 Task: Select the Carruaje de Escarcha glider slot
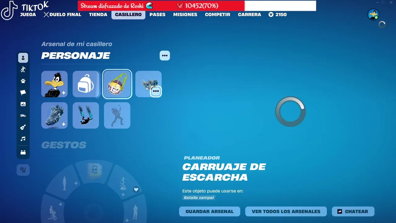point(148,84)
